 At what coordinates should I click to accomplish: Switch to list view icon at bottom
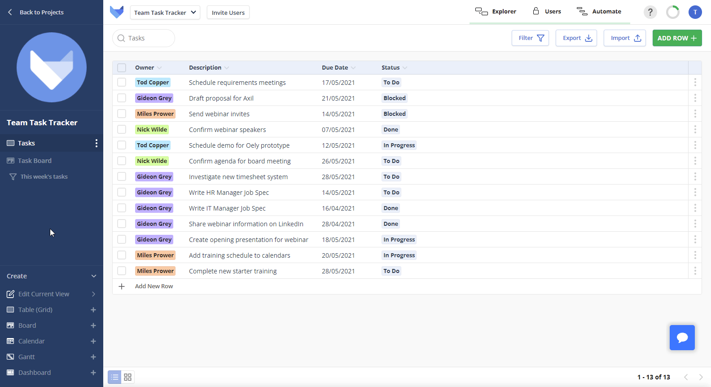coord(114,377)
